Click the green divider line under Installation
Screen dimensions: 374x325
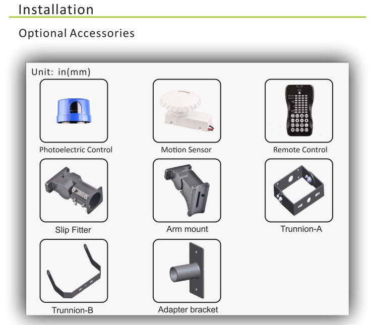click(187, 17)
